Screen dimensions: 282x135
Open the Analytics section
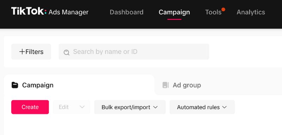251,12
